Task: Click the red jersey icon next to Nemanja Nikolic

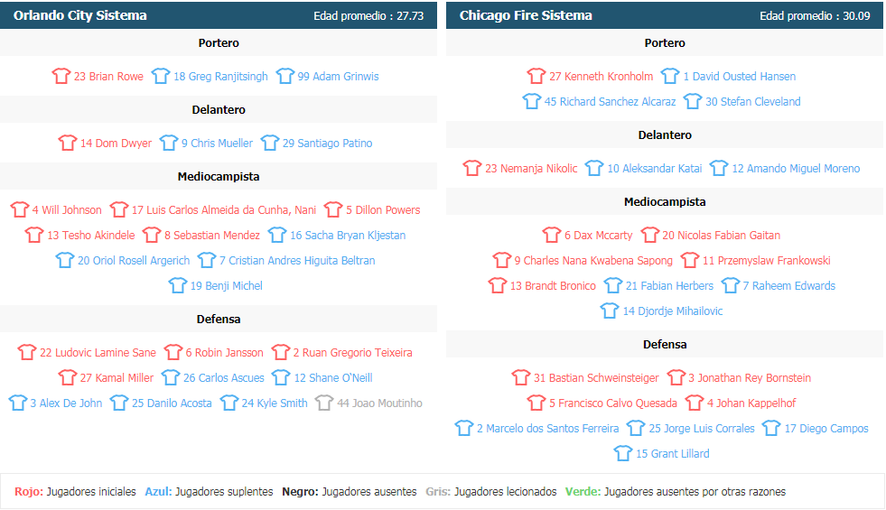Action: tap(471, 168)
